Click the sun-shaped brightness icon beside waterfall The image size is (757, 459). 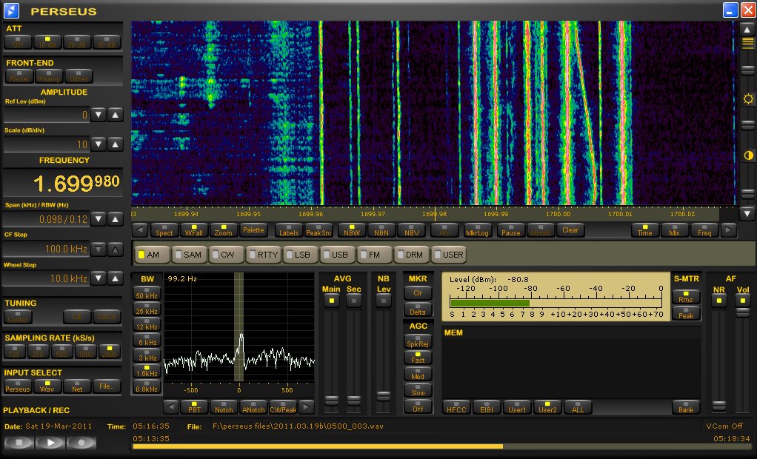(x=748, y=99)
